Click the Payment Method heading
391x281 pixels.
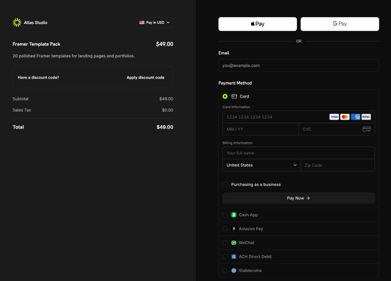tap(235, 83)
